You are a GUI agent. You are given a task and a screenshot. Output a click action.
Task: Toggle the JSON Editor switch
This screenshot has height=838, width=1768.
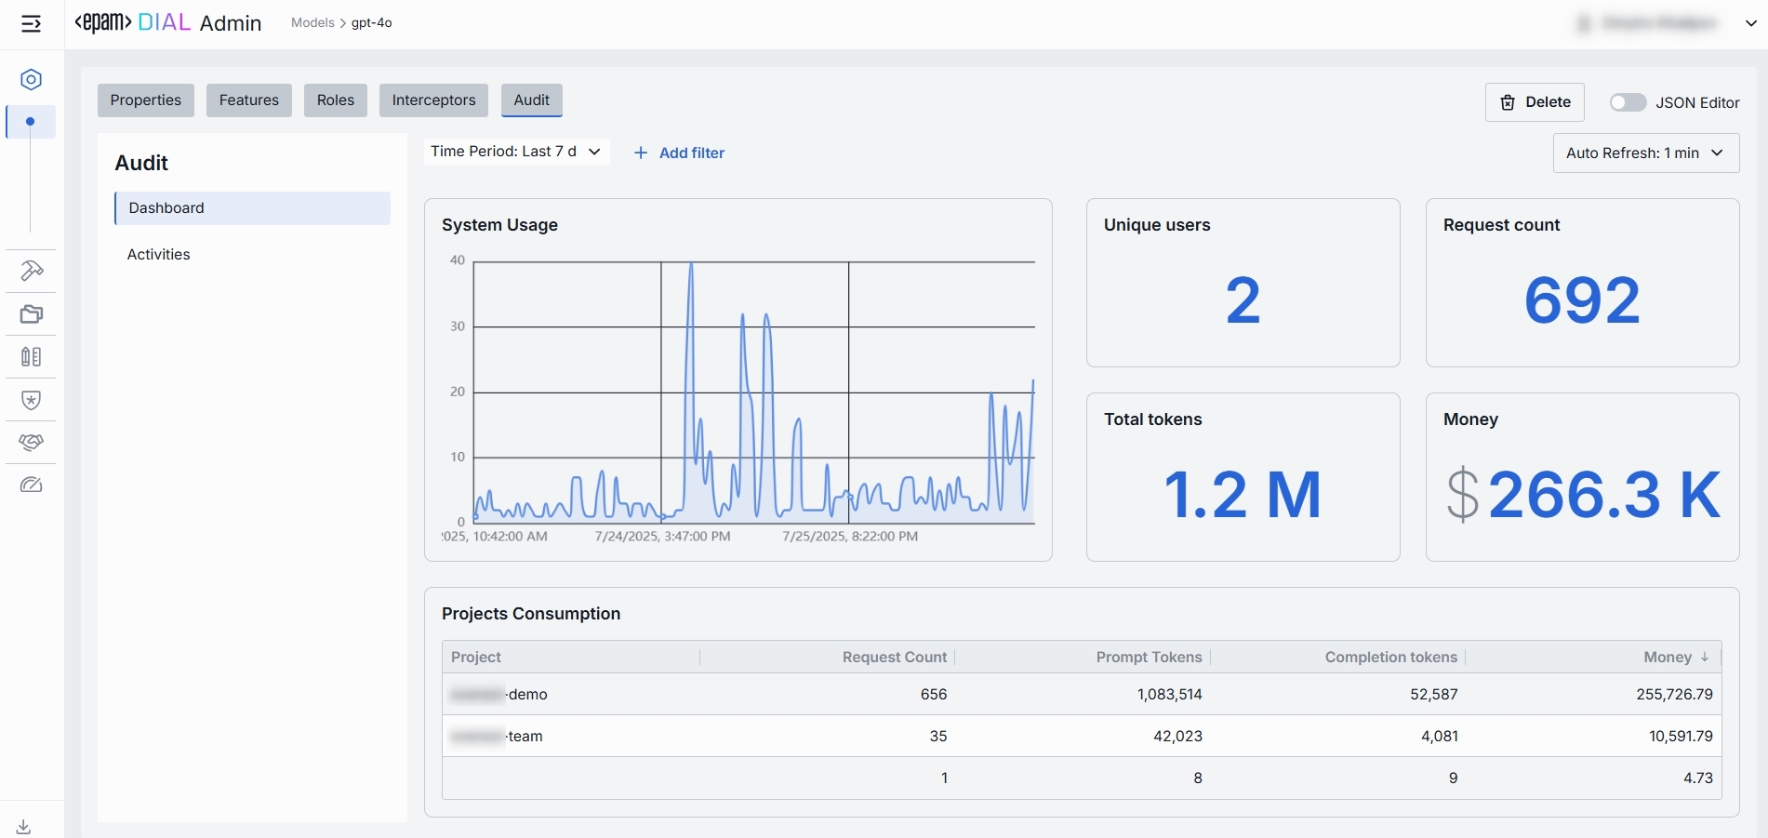pos(1628,102)
